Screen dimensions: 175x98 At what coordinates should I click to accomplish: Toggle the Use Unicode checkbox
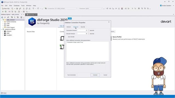[67, 37]
